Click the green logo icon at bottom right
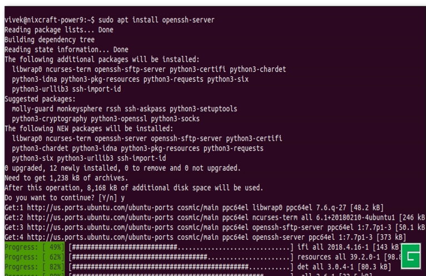 click(x=411, y=257)
